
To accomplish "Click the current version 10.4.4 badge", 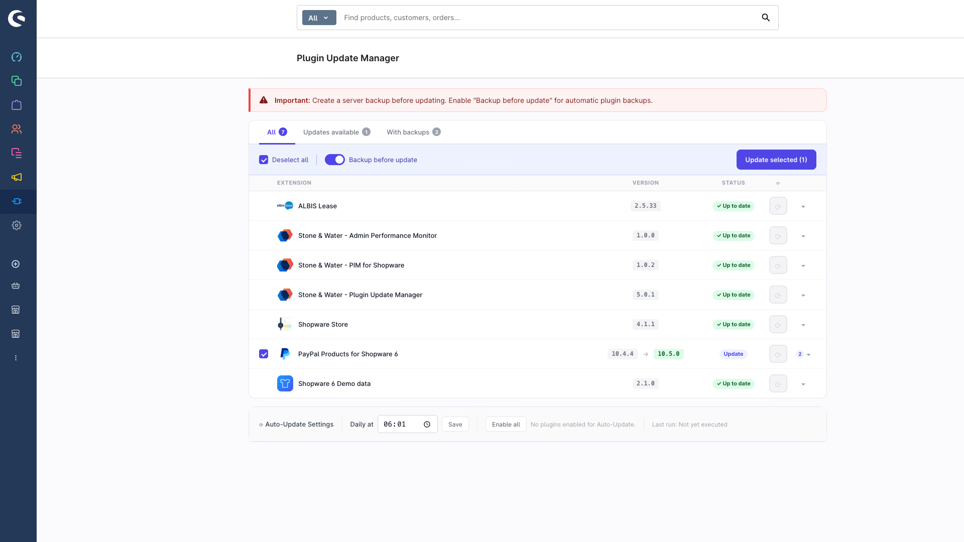I will [623, 354].
